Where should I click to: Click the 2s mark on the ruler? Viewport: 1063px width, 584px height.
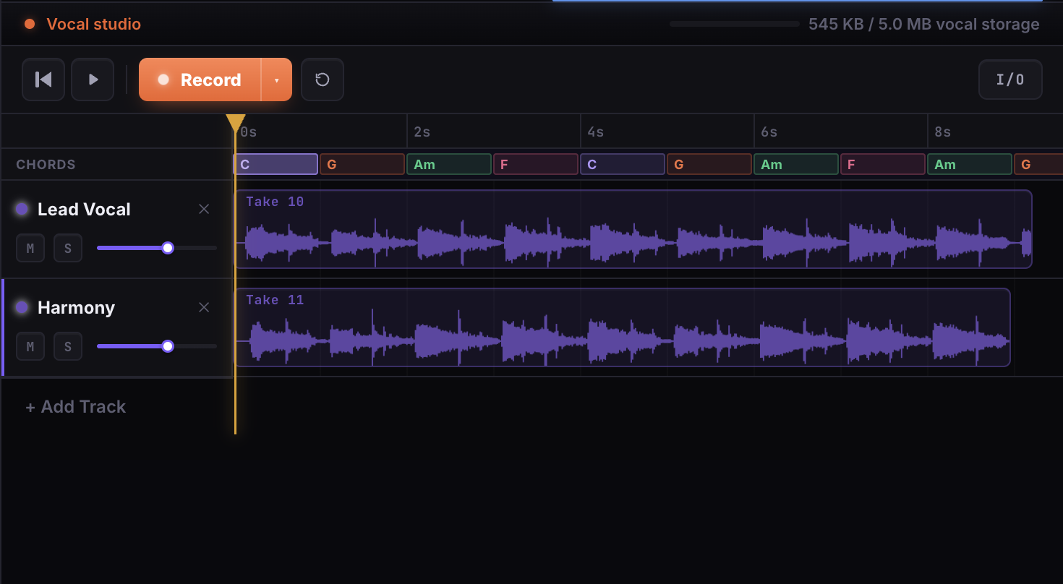pos(422,132)
